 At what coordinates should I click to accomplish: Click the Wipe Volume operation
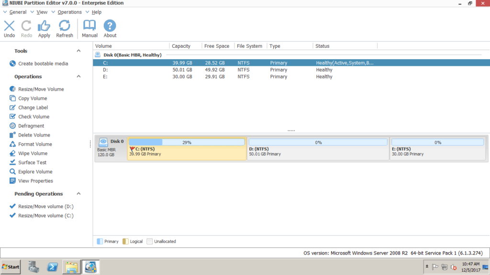point(33,153)
